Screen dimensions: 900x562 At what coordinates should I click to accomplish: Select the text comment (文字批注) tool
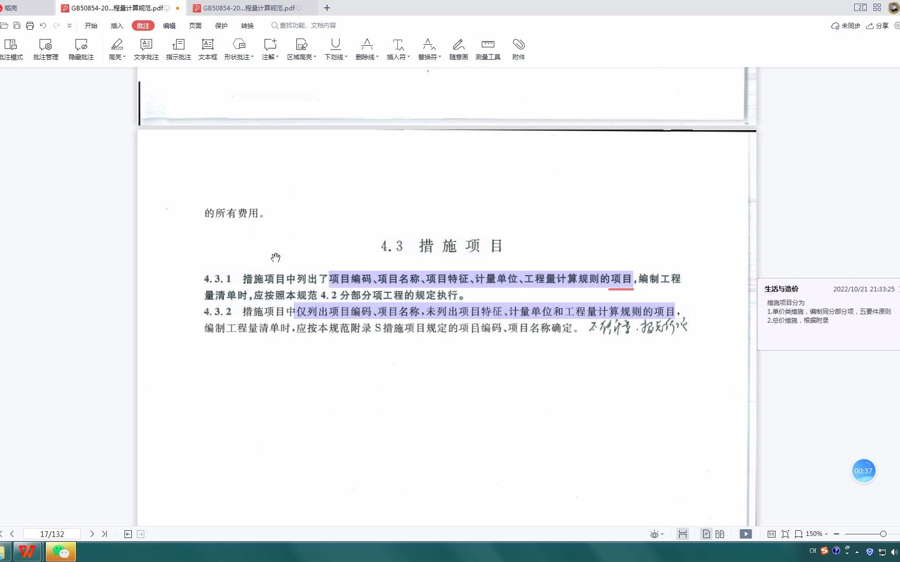coord(146,49)
